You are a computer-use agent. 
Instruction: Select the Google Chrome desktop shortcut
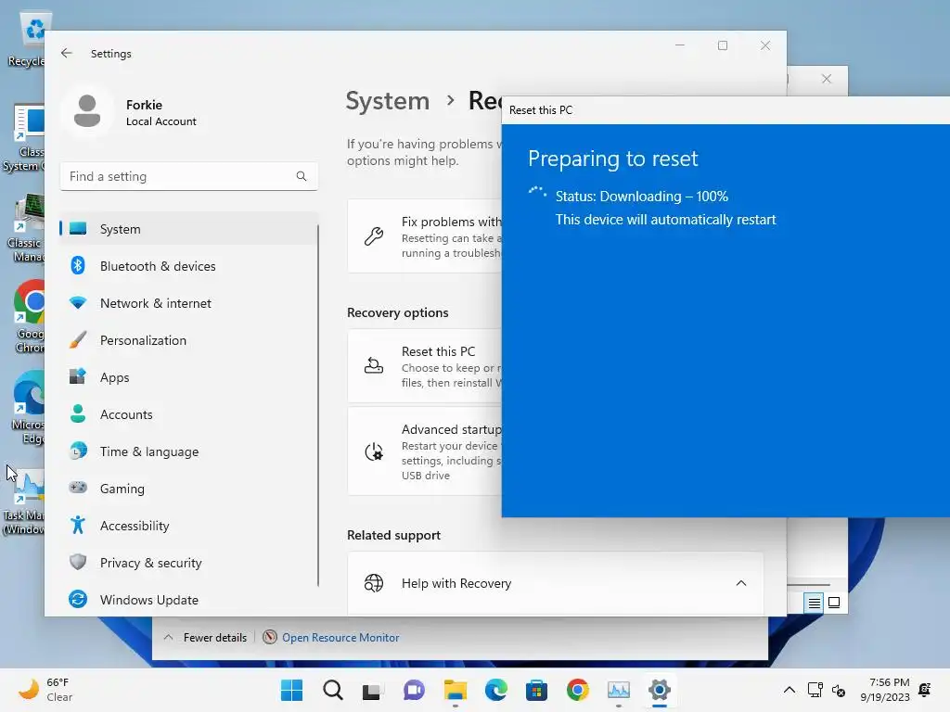tap(29, 316)
